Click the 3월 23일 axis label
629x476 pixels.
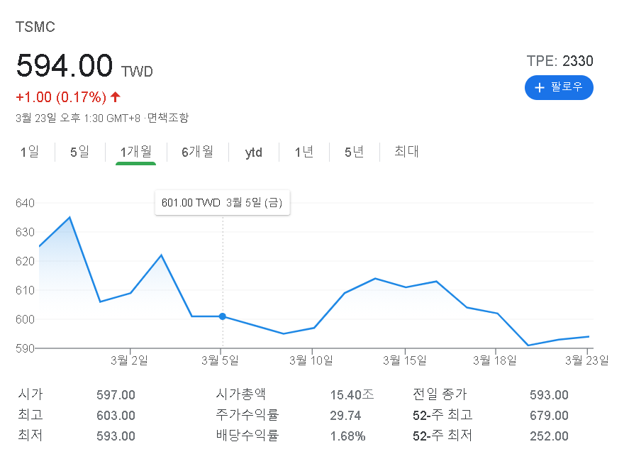pyautogui.click(x=587, y=360)
